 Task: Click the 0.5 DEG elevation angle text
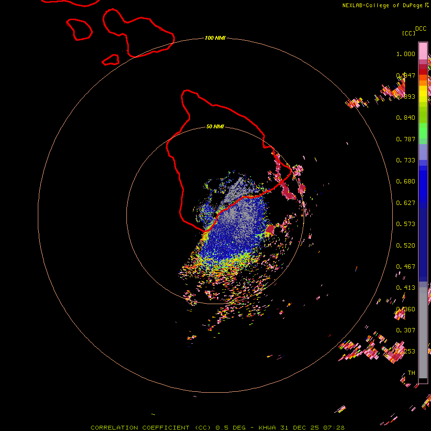pyautogui.click(x=230, y=428)
